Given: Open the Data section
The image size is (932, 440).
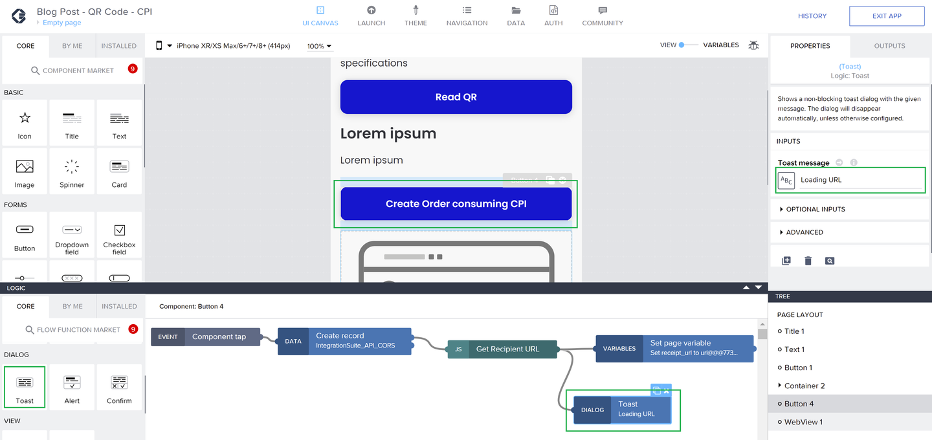Looking at the screenshot, I should click(x=516, y=17).
